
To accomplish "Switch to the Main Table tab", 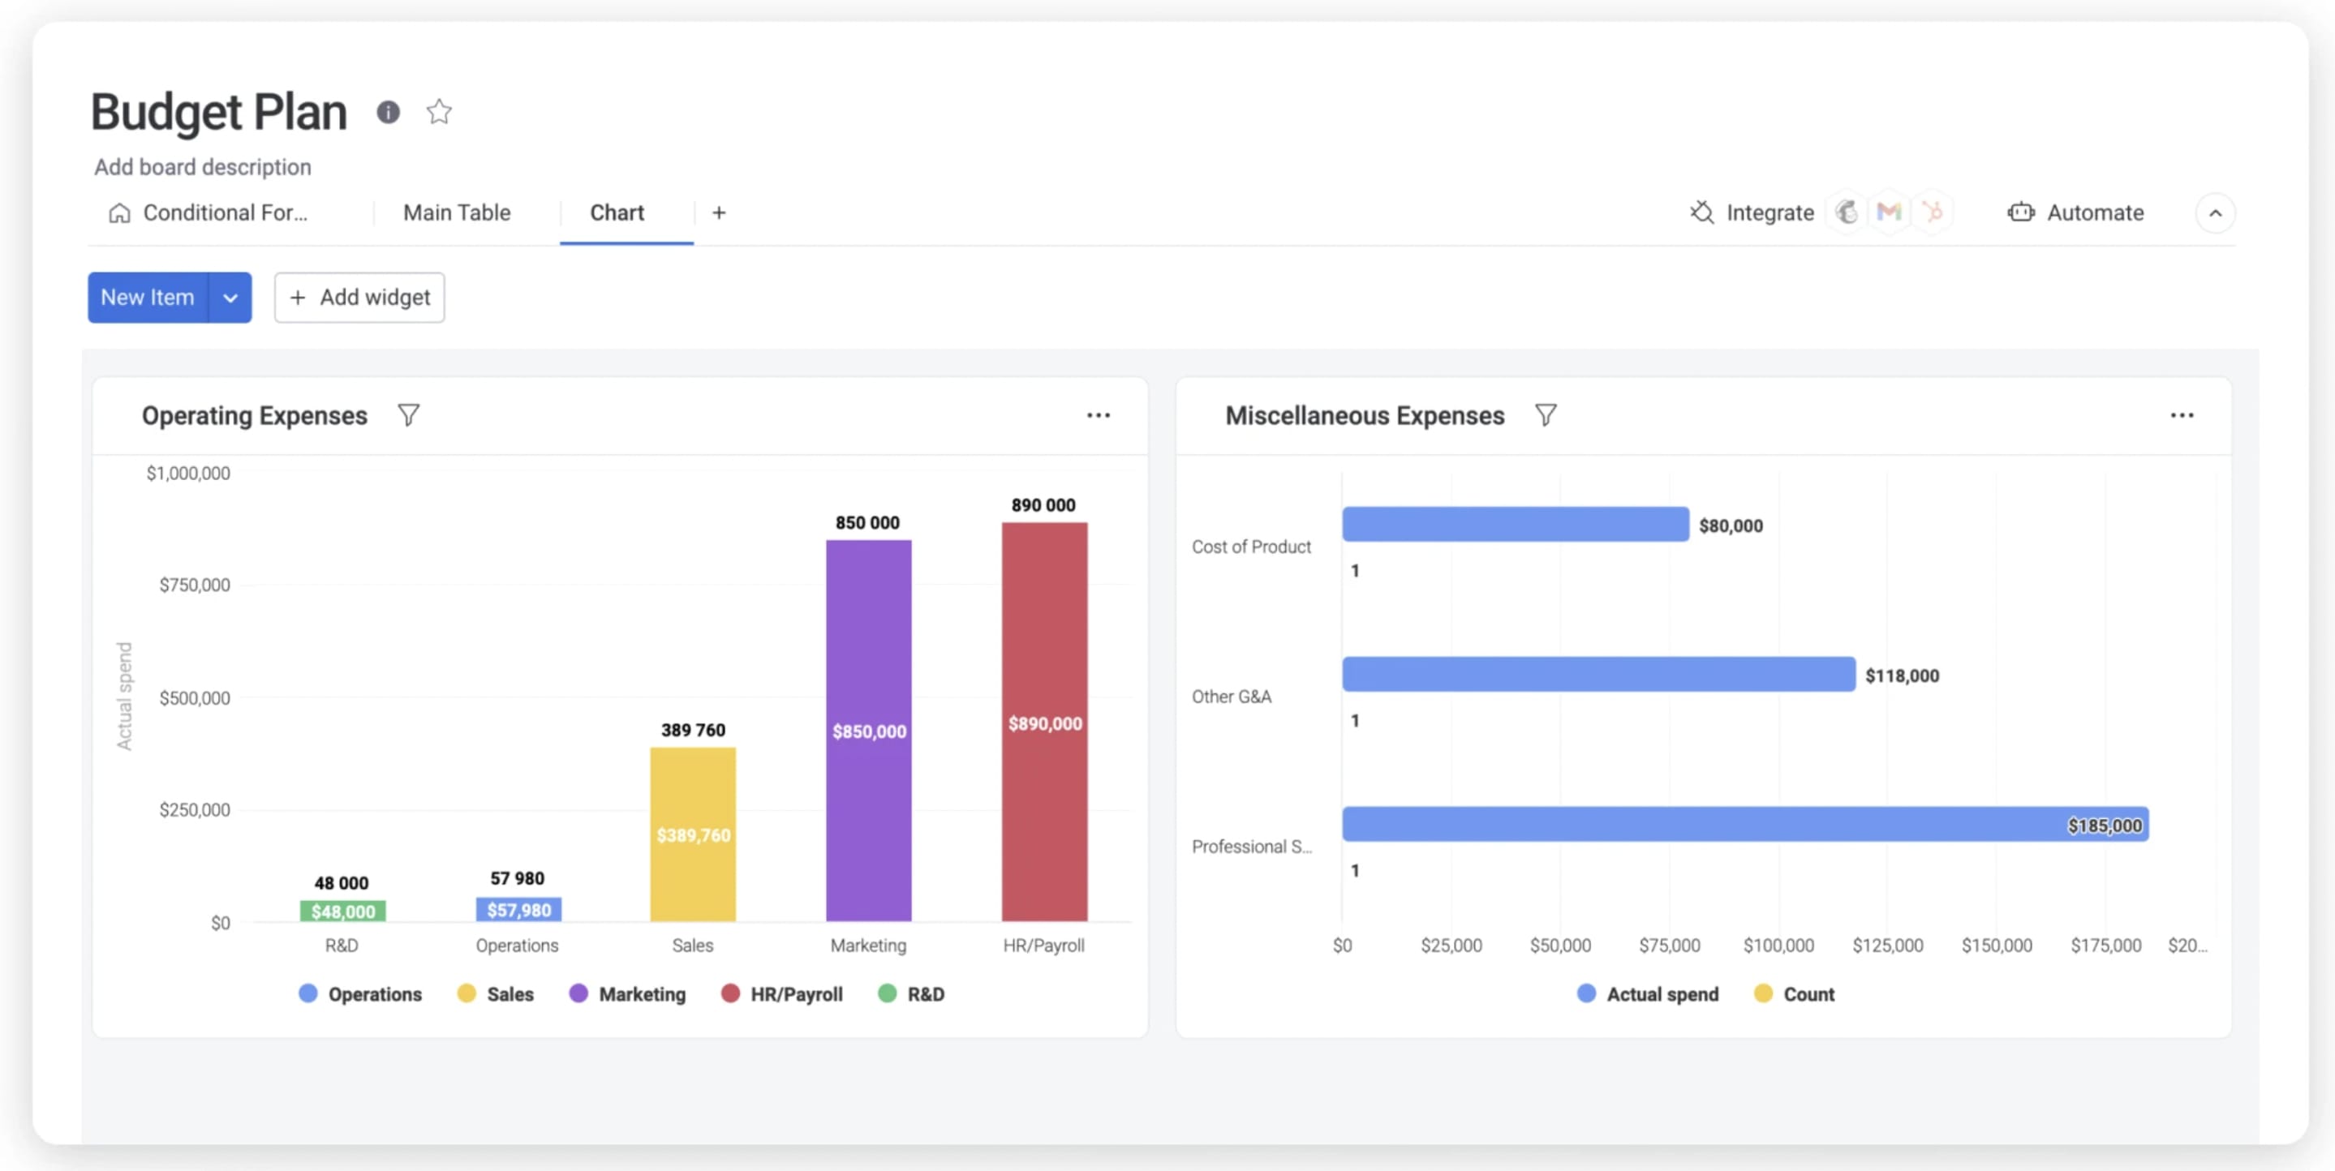I will 457,212.
